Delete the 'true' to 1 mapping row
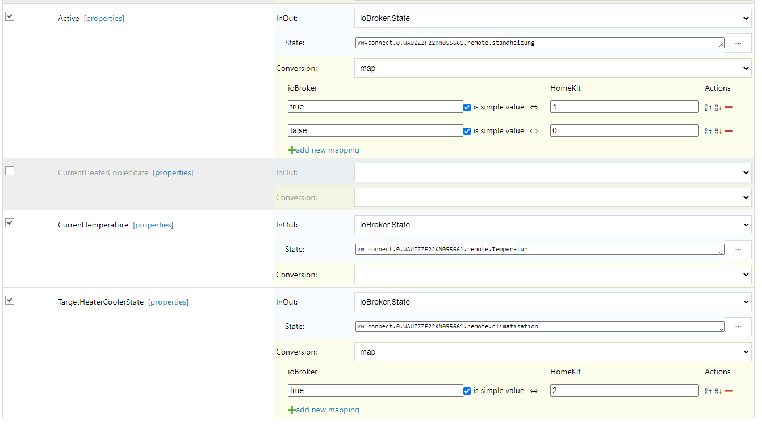 pos(729,107)
